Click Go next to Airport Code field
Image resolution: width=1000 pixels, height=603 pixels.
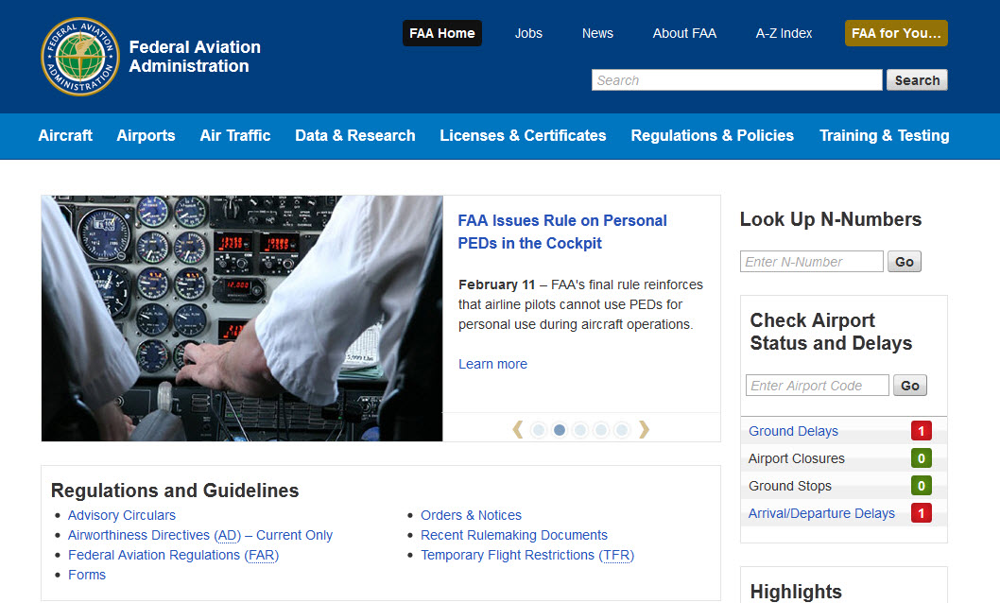tap(910, 385)
